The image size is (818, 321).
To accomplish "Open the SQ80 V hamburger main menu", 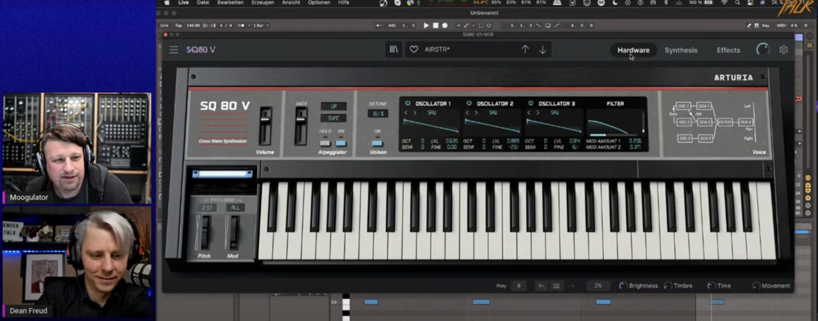I will pos(173,50).
